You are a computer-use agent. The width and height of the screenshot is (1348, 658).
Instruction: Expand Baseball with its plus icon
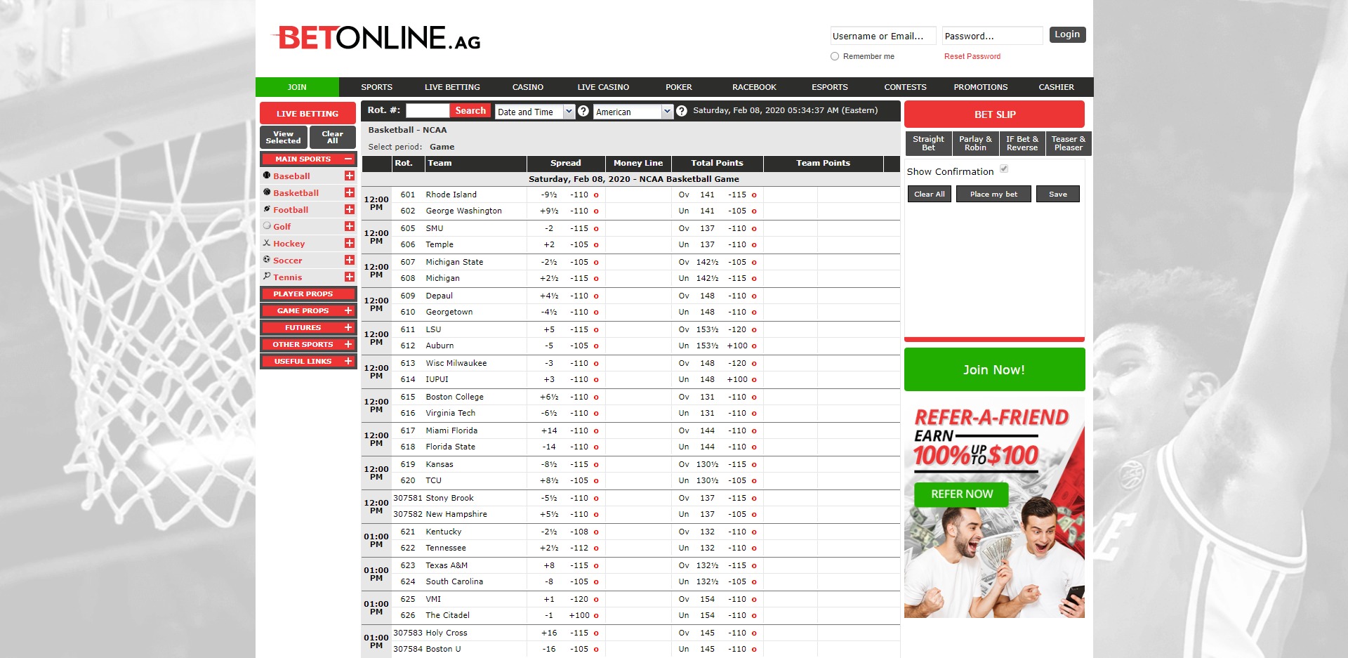(349, 176)
